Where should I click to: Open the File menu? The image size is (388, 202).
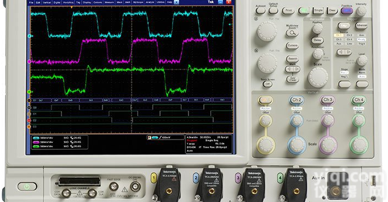pyautogui.click(x=31, y=3)
